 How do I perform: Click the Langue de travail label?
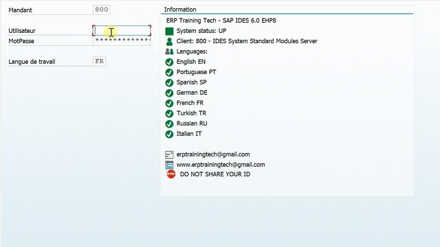coord(32,62)
